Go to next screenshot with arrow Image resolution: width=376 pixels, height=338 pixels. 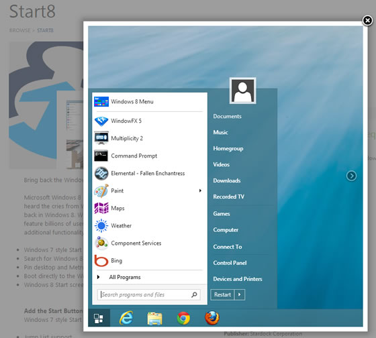click(x=351, y=176)
